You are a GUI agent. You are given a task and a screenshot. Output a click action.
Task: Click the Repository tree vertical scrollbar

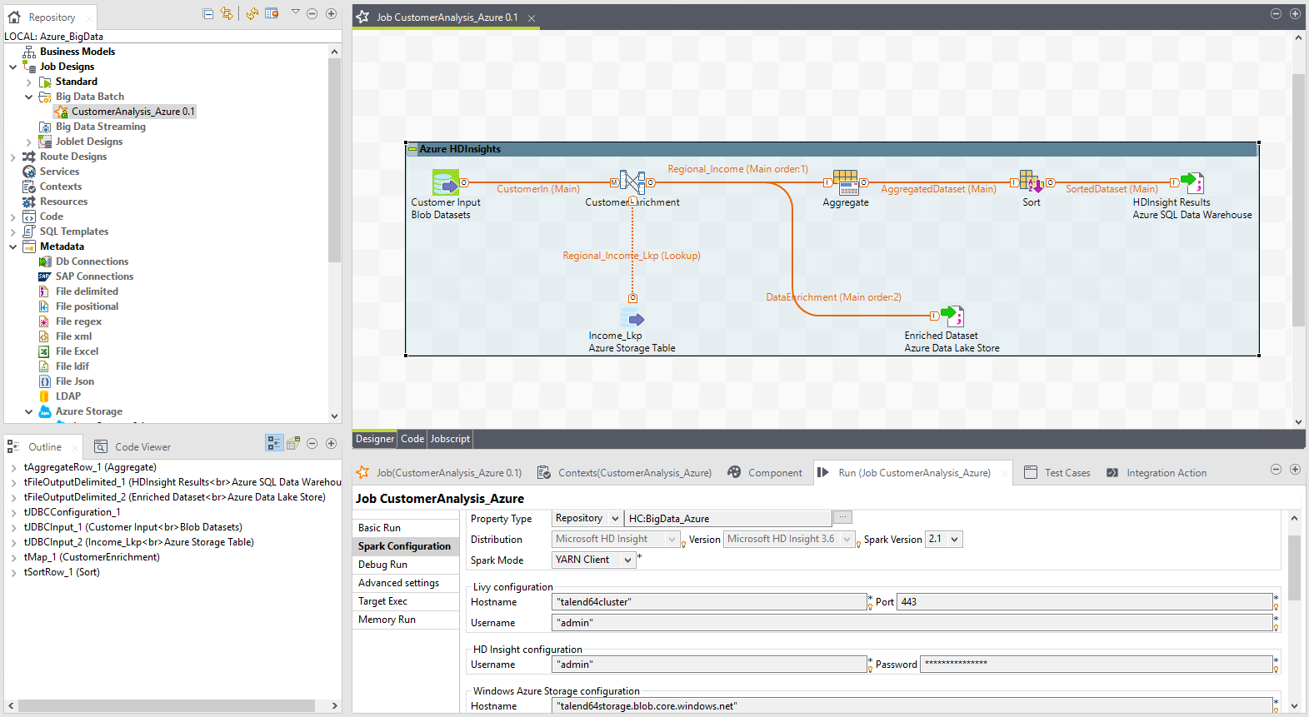coord(334,160)
